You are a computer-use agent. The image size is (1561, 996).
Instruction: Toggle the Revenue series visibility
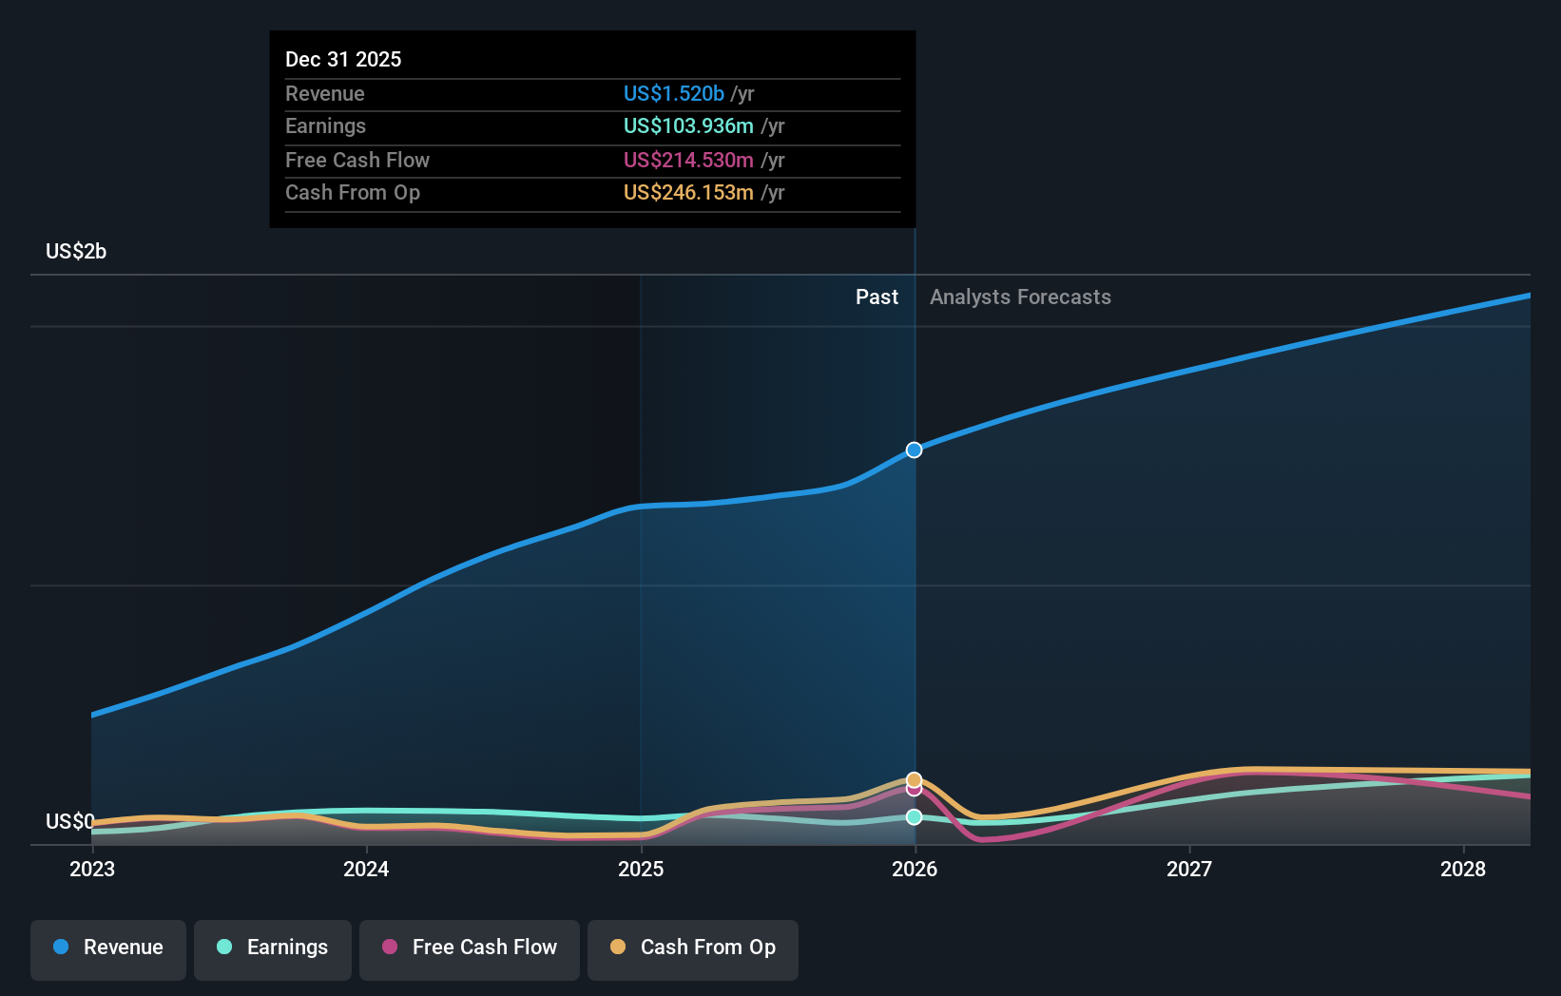pos(107,948)
